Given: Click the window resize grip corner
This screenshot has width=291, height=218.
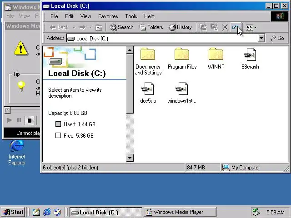Looking at the screenshot, I should pyautogui.click(x=286, y=168).
